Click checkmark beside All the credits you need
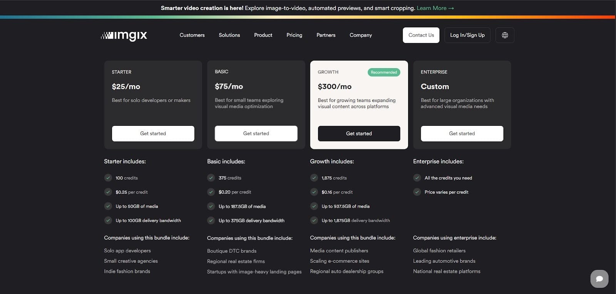The height and width of the screenshot is (294, 616). coord(417,178)
